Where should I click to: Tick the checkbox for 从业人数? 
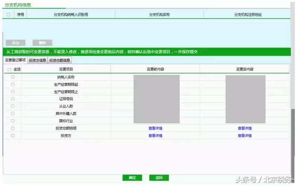tap(13, 106)
